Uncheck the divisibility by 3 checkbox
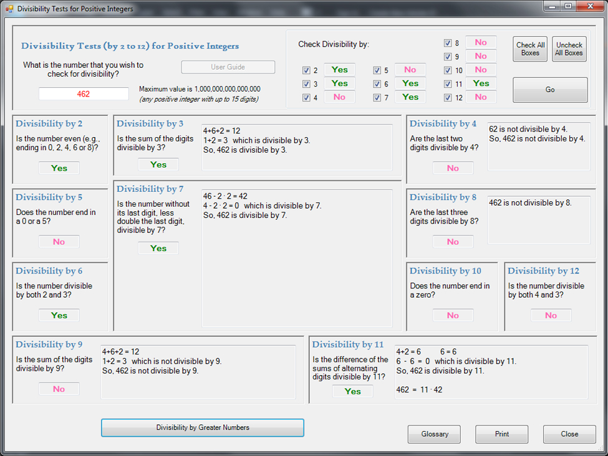 click(x=306, y=84)
